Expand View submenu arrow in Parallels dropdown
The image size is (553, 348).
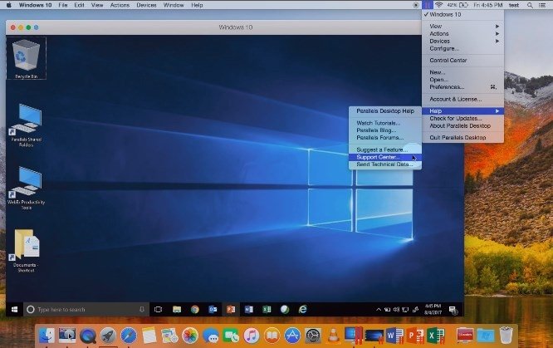[x=497, y=26]
